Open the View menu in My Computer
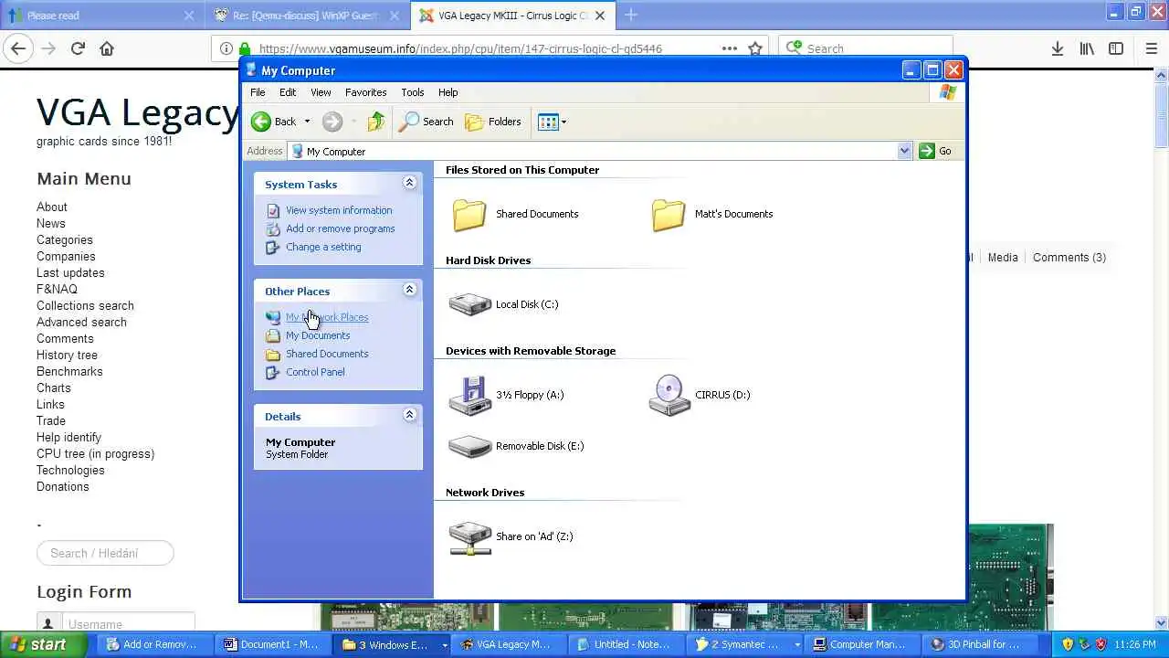Image resolution: width=1169 pixels, height=658 pixels. click(321, 92)
